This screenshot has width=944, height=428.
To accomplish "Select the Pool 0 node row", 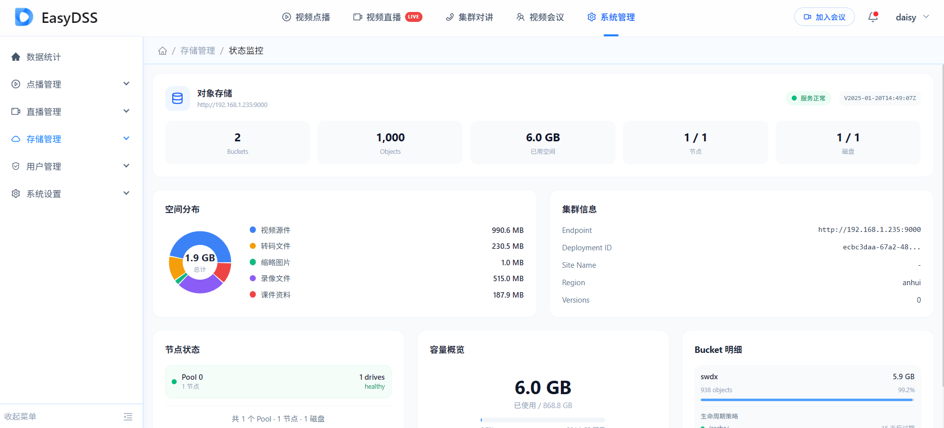I will click(x=278, y=382).
